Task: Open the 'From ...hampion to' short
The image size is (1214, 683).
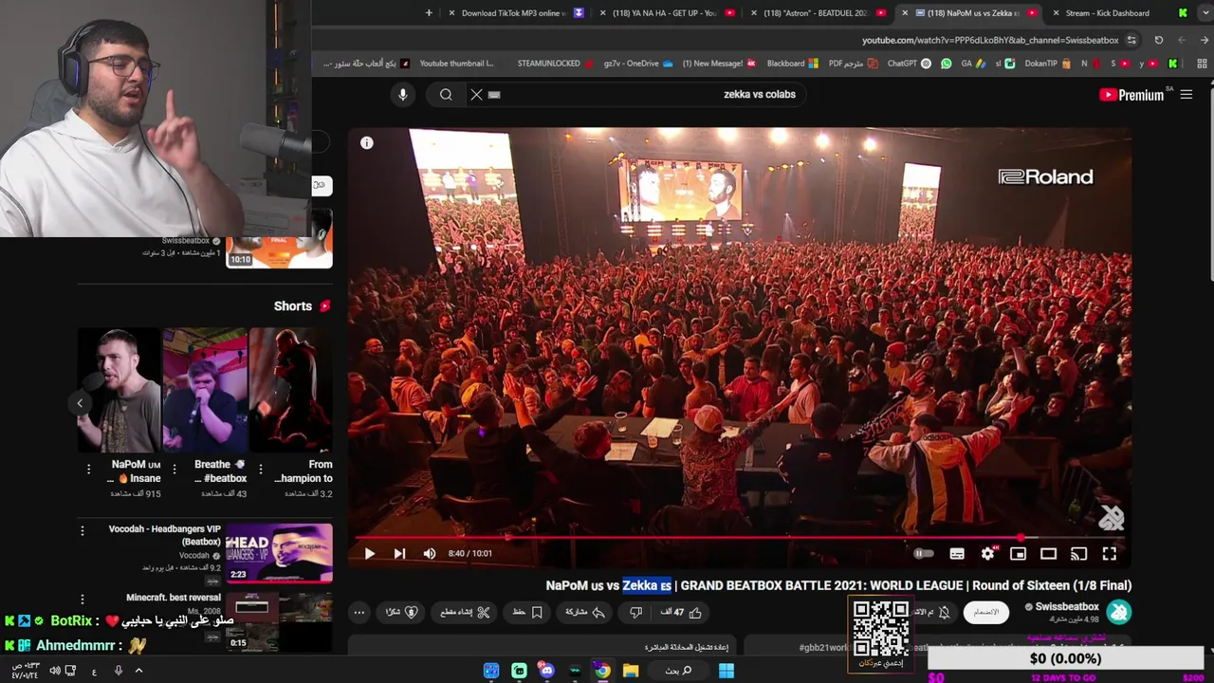Action: point(290,390)
